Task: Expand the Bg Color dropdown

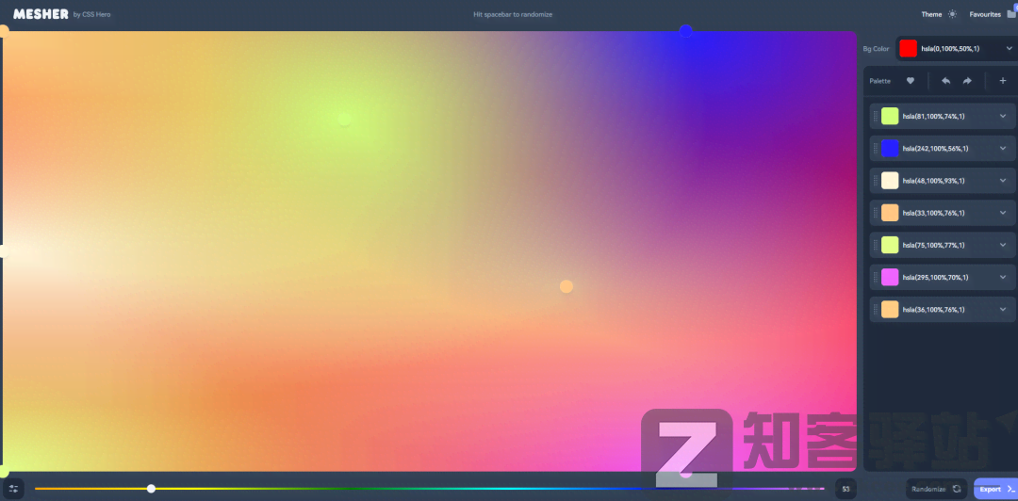Action: [x=1009, y=48]
